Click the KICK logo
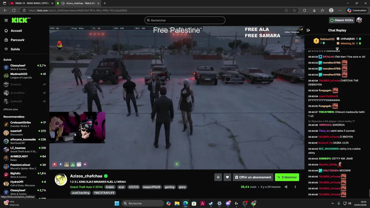The image size is (370, 208). [21, 20]
